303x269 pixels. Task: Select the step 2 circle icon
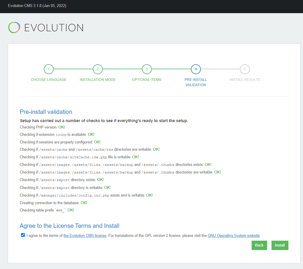coord(97,69)
